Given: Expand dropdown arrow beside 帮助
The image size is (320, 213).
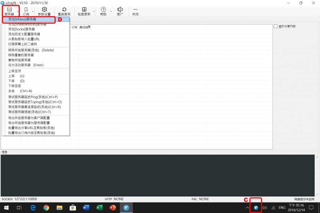Looking at the screenshot, I should pyautogui.click(x=111, y=12).
